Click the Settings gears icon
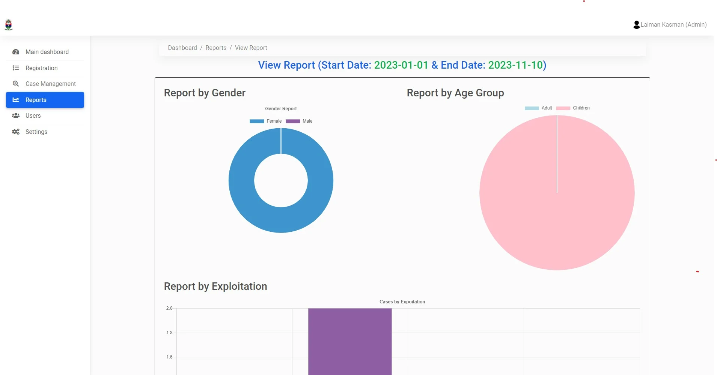Viewport: 717px width, 375px height. tap(16, 132)
